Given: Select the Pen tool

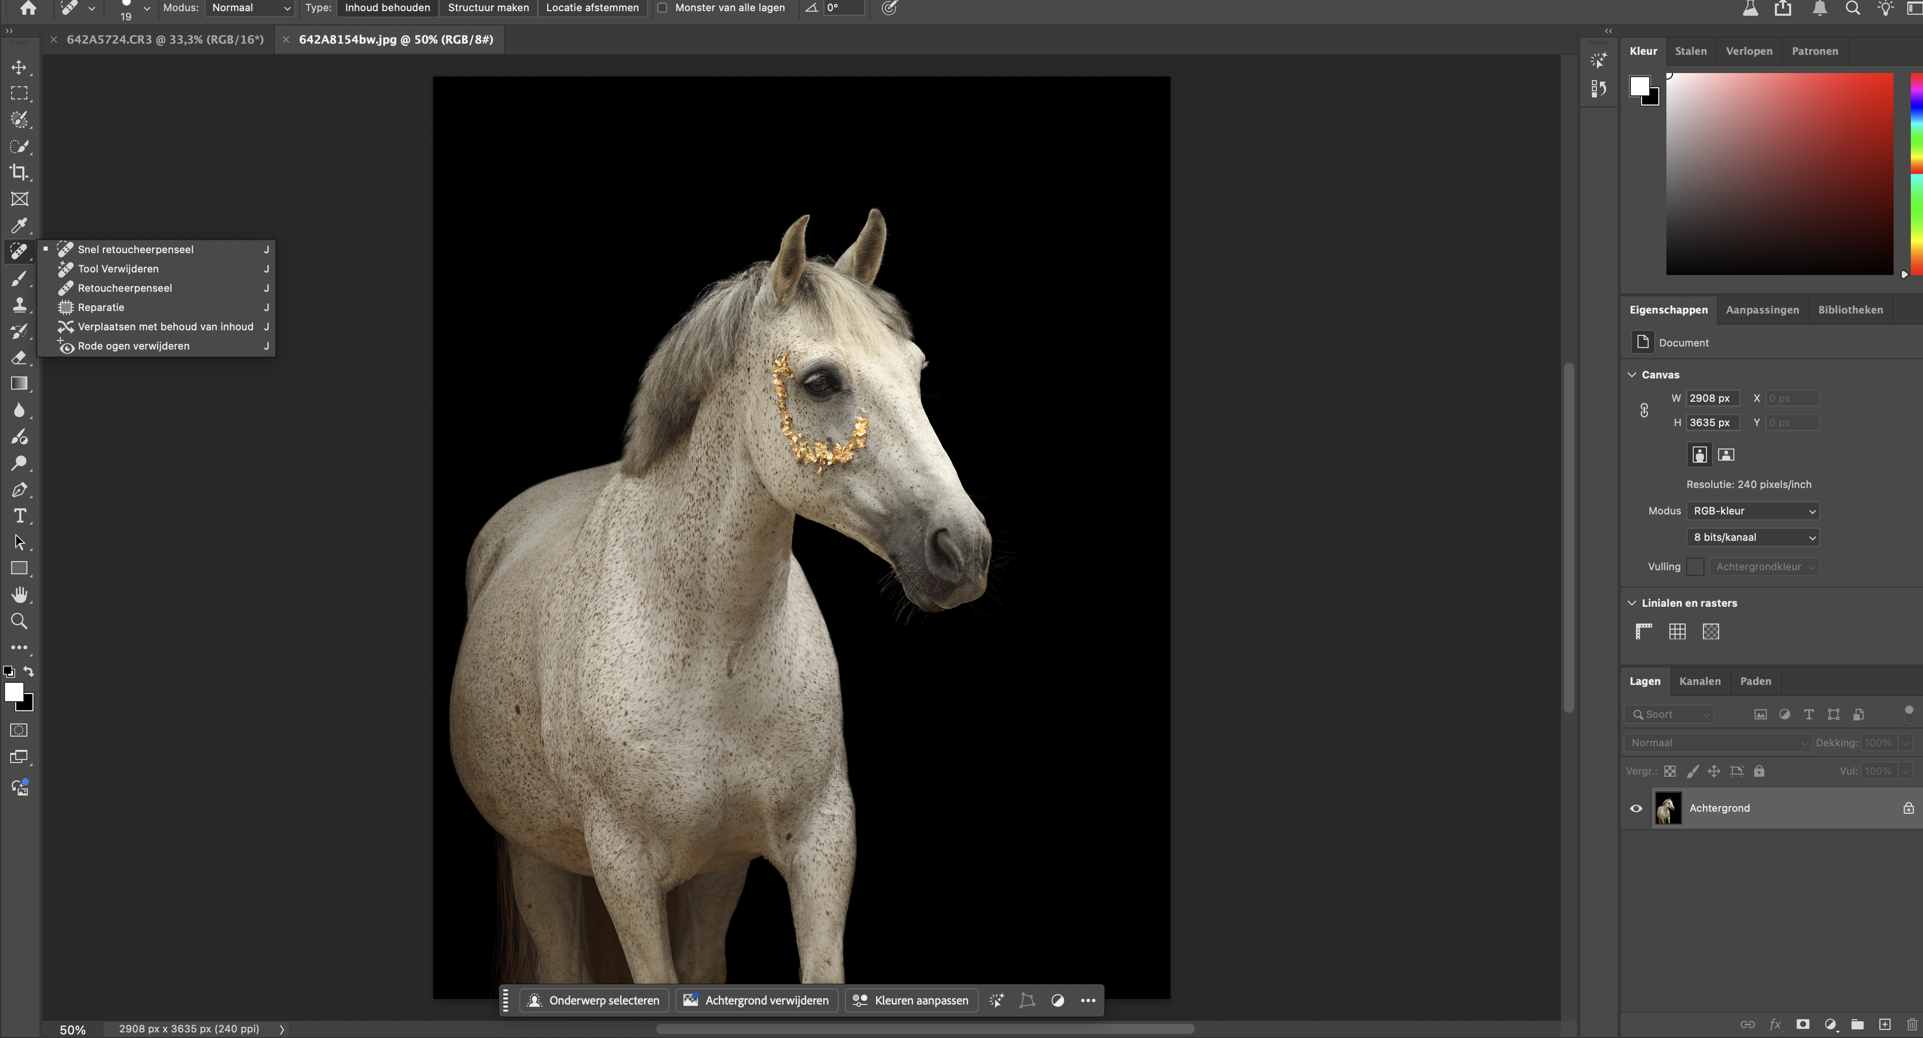Looking at the screenshot, I should pos(19,490).
